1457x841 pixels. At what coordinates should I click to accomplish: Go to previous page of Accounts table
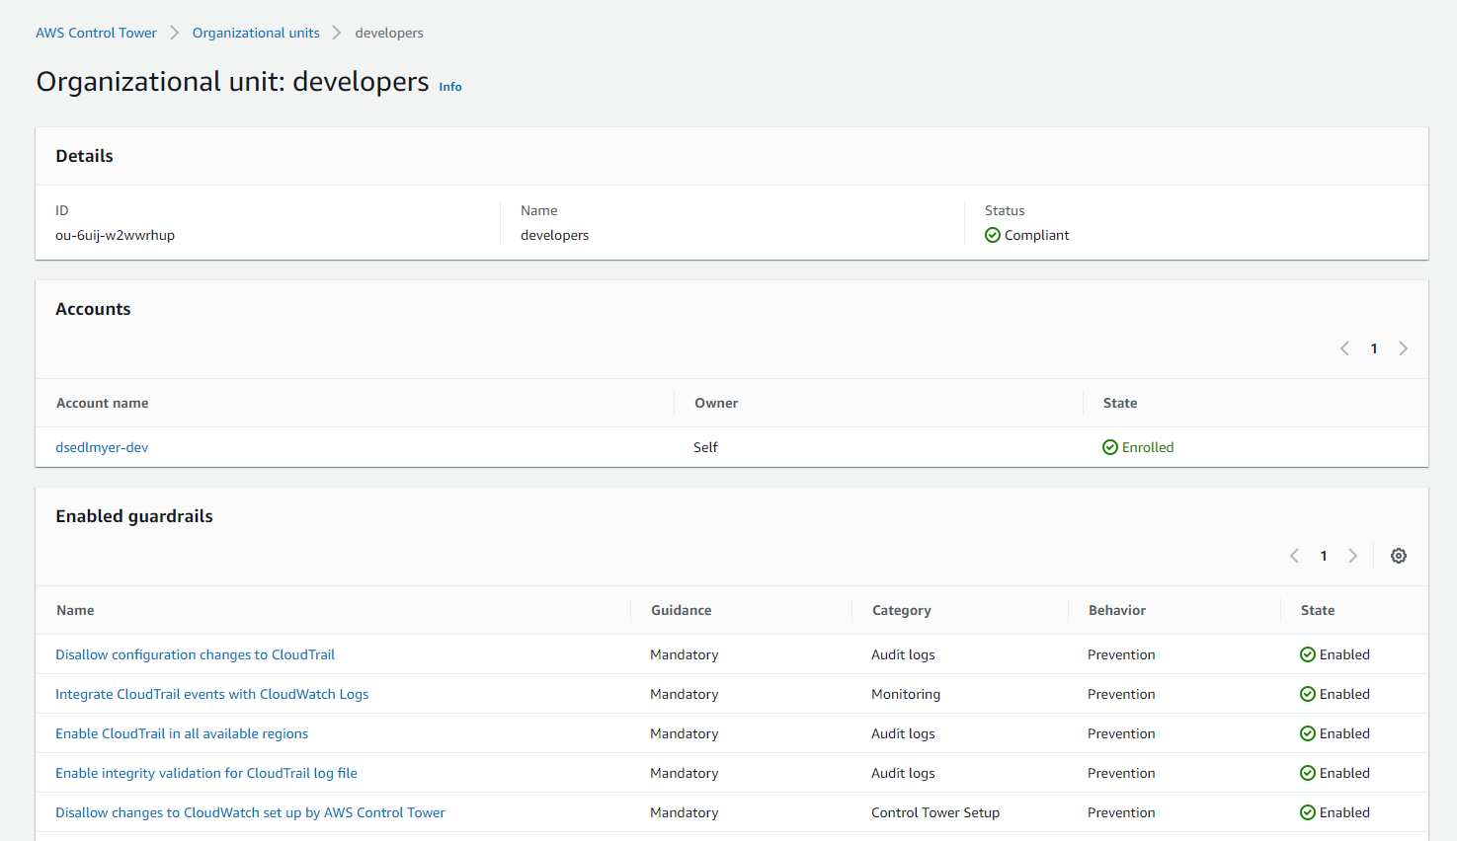pyautogui.click(x=1344, y=348)
